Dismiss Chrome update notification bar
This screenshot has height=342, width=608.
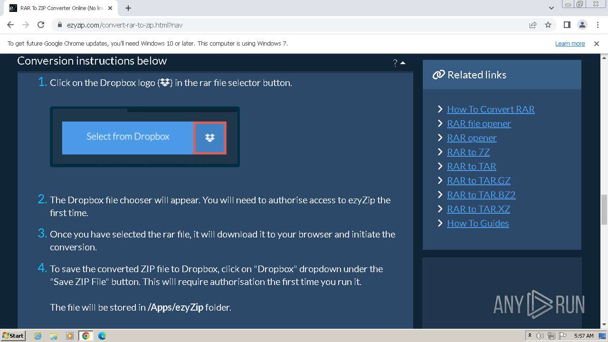(597, 43)
